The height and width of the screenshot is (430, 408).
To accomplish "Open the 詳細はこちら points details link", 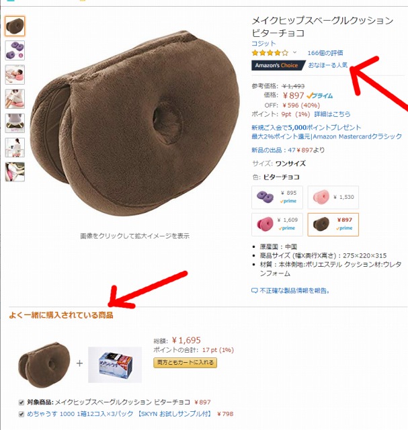I will click(332, 114).
